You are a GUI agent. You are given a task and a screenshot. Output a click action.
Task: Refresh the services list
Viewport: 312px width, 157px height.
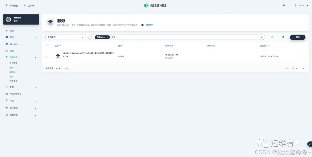click(x=272, y=37)
